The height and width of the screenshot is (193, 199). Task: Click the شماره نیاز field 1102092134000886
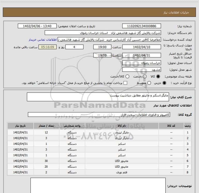coord(142,26)
